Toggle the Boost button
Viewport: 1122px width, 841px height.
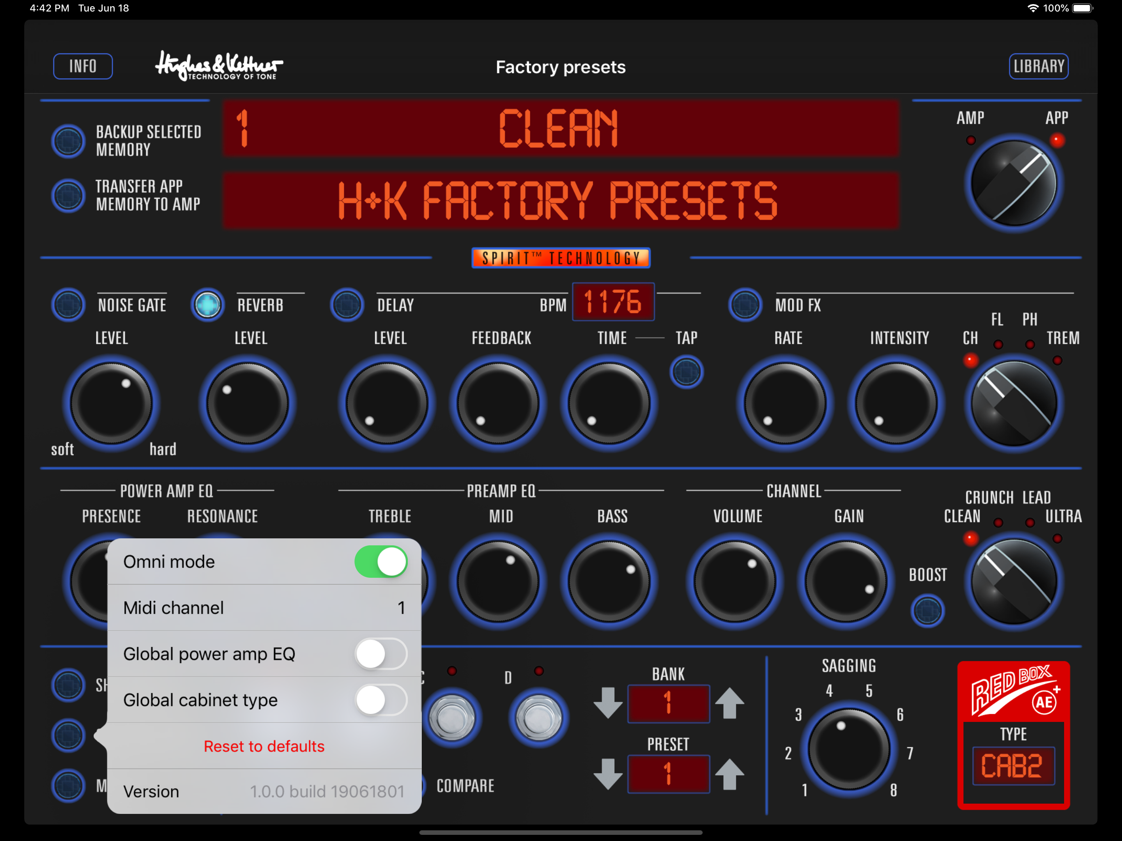point(927,611)
